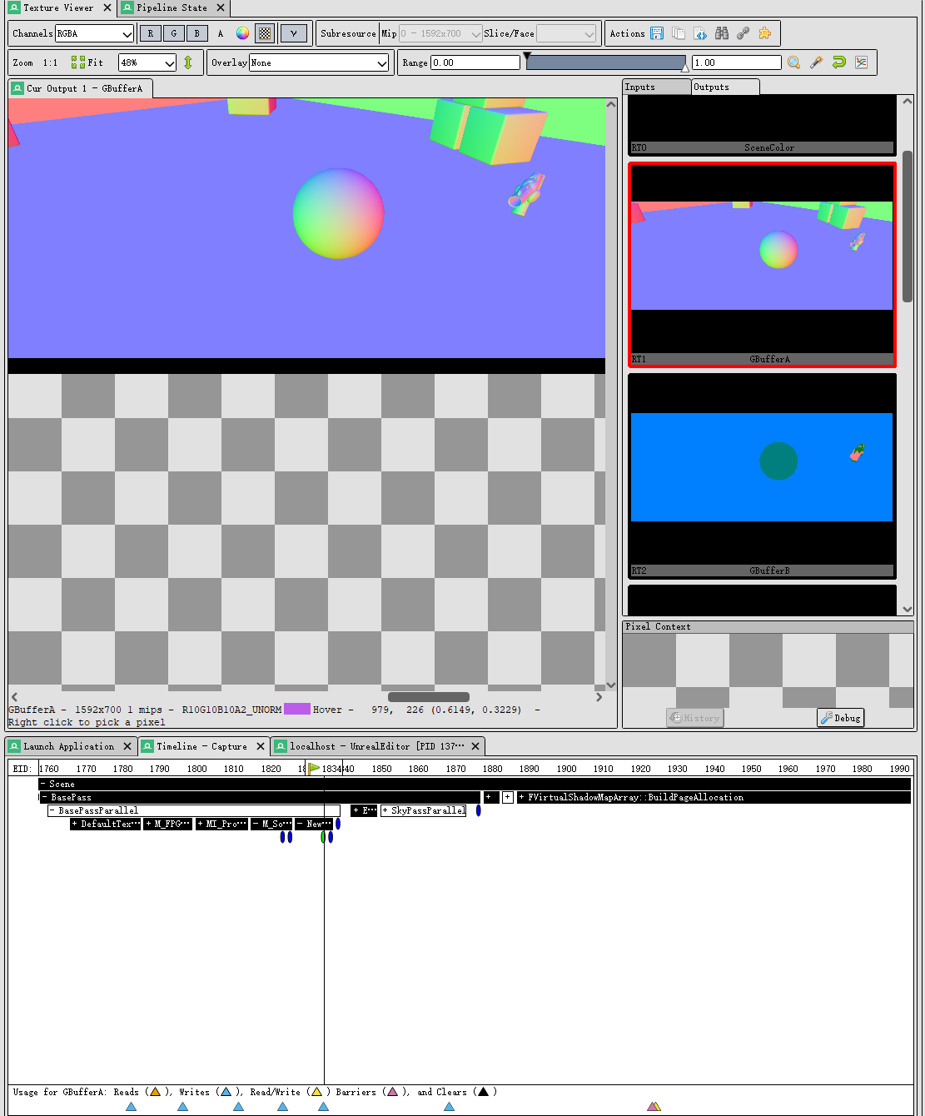The width and height of the screenshot is (925, 1116).
Task: Zoom range with the magnifying glass icon
Action: pos(793,62)
